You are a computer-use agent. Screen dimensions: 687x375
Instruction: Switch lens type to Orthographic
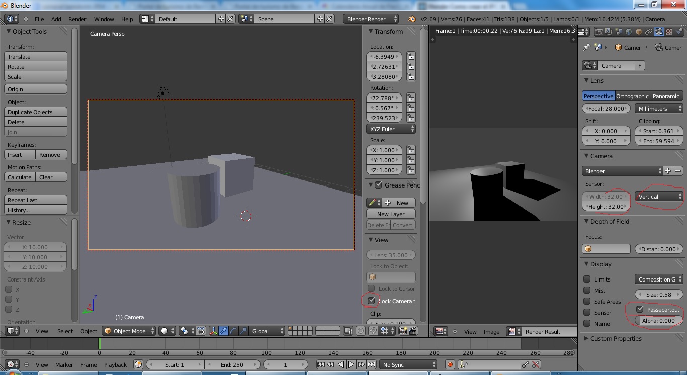click(632, 96)
